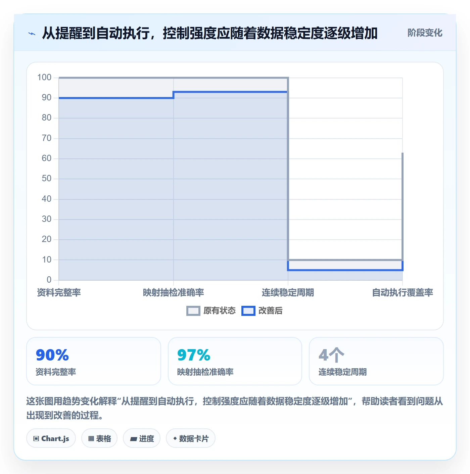Click the grid icon in the 表格 chip
The height and width of the screenshot is (474, 470).
91,439
